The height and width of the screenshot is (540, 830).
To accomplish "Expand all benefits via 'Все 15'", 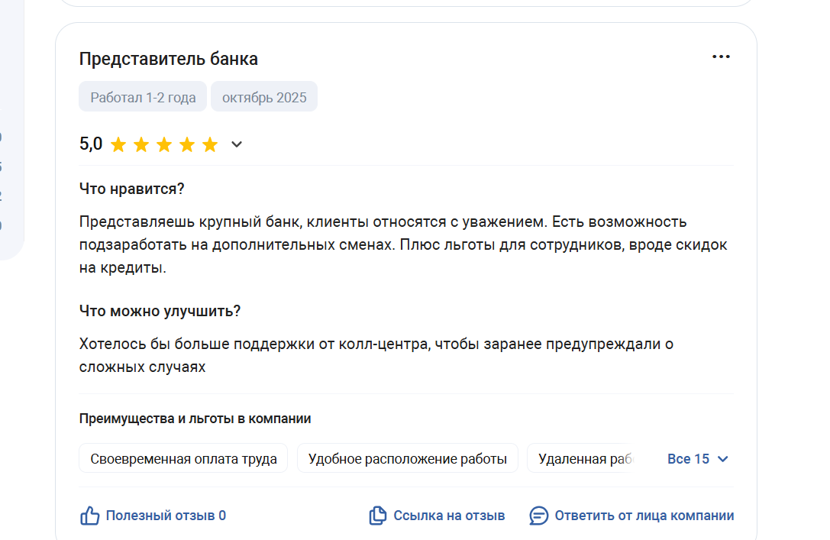I will pos(688,459).
